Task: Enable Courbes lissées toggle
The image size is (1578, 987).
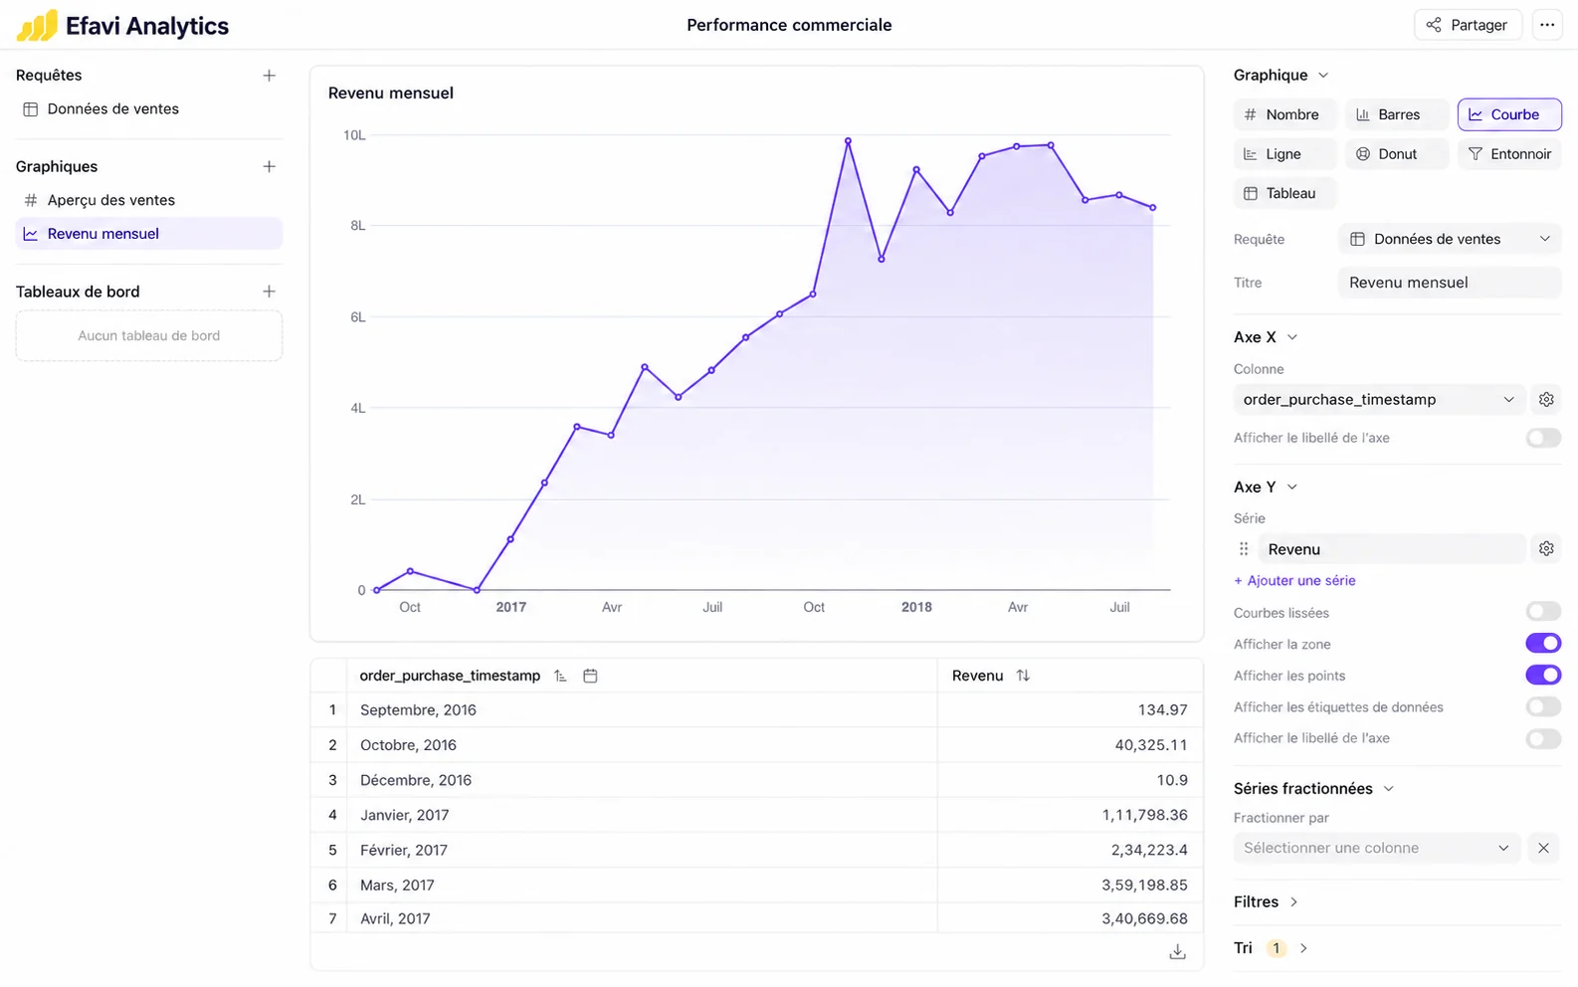Action: click(x=1543, y=612)
